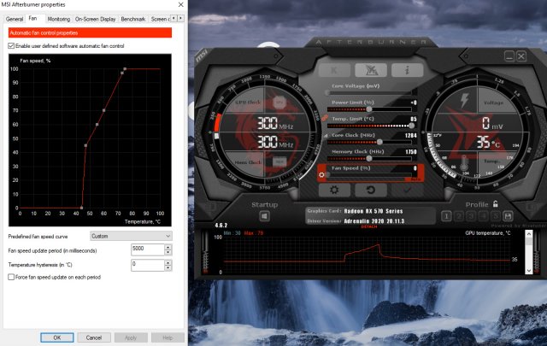547x346 pixels.
Task: Switch to the Benchmark tab
Action: pos(133,19)
